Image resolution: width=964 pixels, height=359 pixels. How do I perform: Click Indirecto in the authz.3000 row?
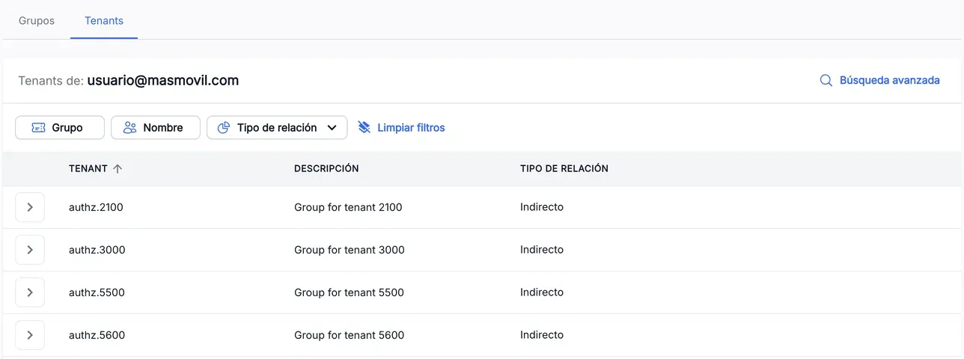click(542, 249)
